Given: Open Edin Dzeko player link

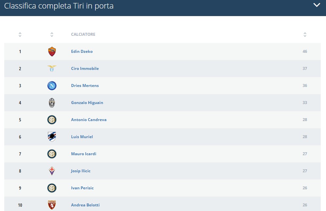Looking at the screenshot, I should pyautogui.click(x=82, y=52).
